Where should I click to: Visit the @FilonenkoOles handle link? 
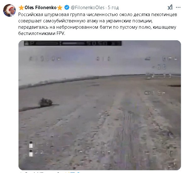pos(88,8)
